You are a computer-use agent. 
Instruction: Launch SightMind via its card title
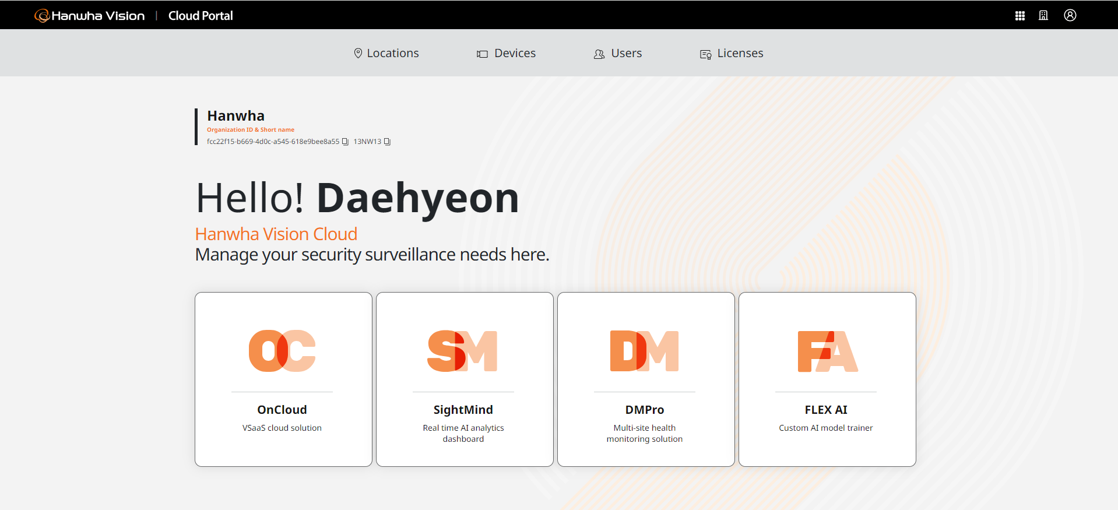[x=463, y=410]
